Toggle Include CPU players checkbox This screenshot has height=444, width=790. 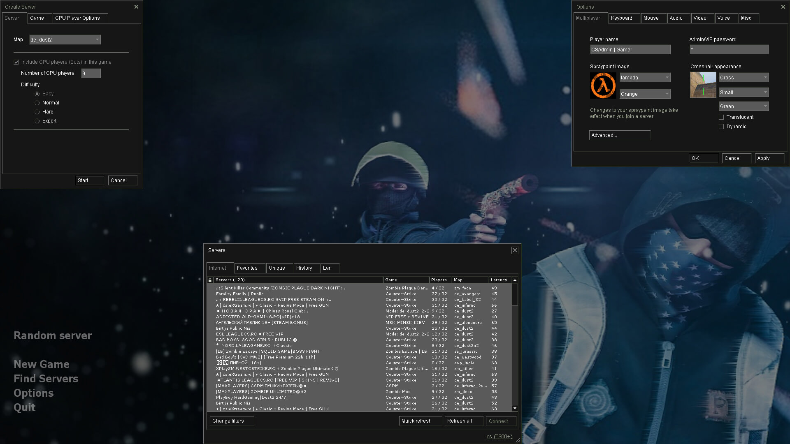point(16,62)
